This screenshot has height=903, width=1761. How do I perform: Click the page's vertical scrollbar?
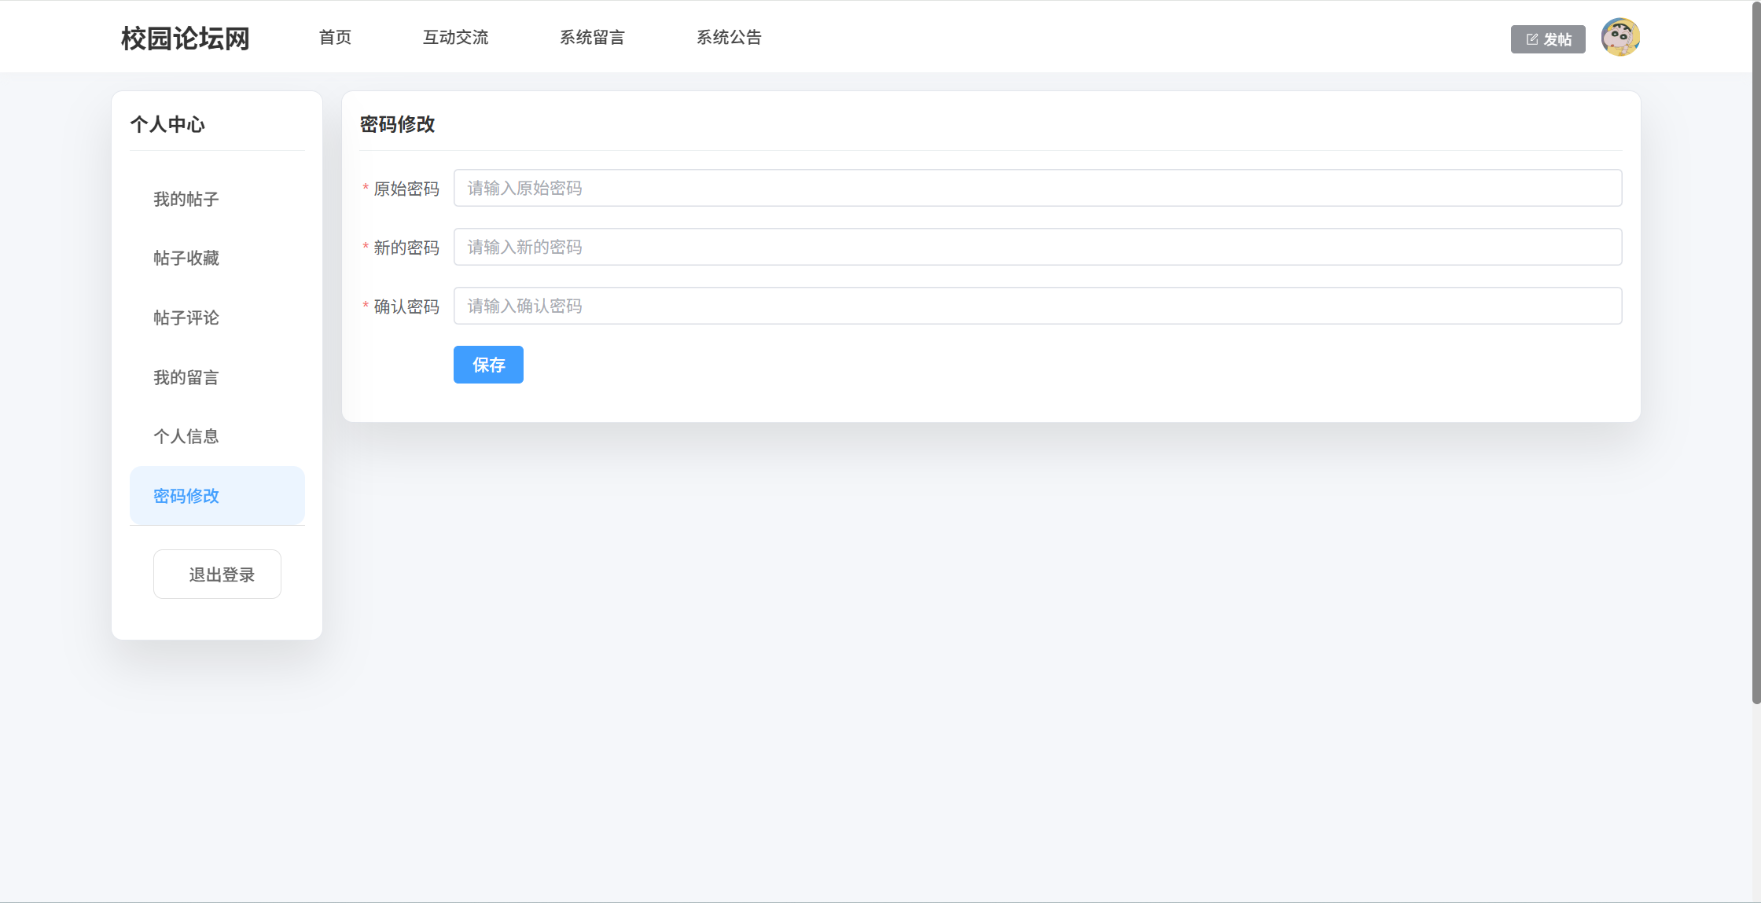[1755, 354]
